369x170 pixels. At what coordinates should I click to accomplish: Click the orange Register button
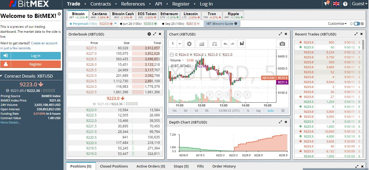[x=31, y=64]
